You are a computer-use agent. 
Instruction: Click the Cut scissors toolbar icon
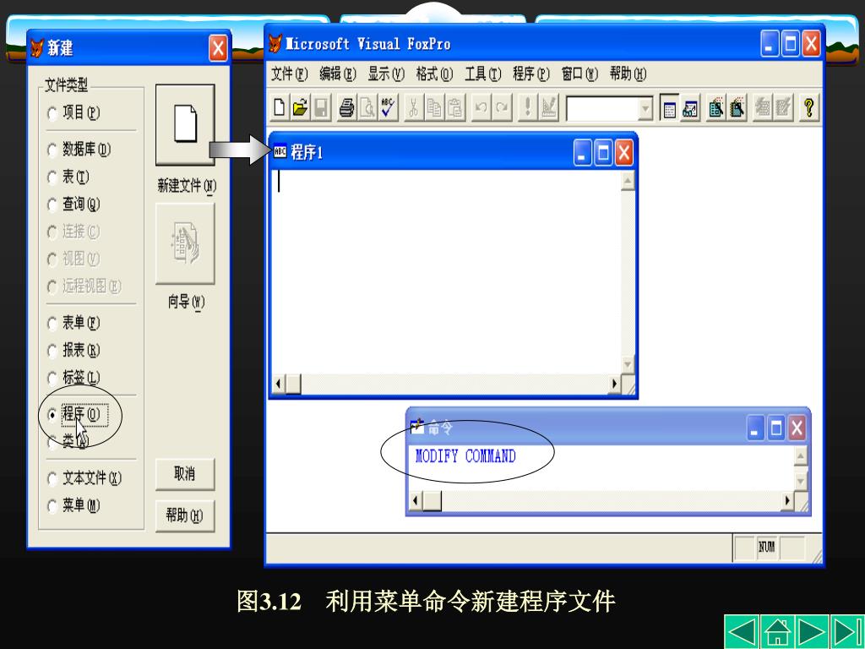tap(413, 107)
